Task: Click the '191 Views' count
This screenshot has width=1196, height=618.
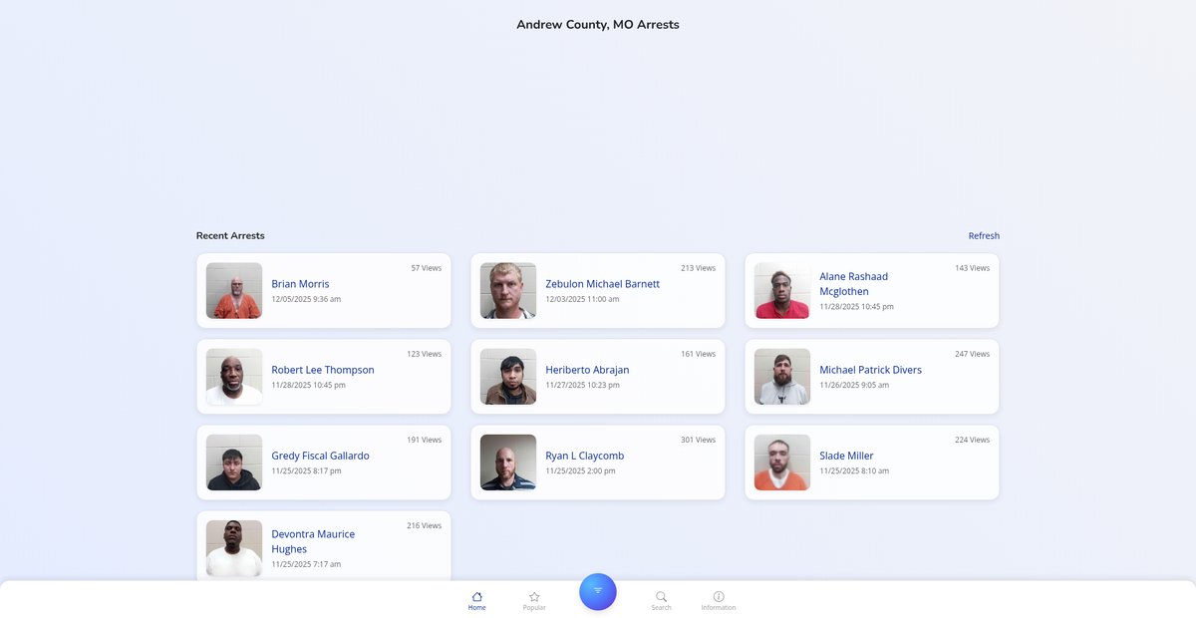Action: click(424, 440)
